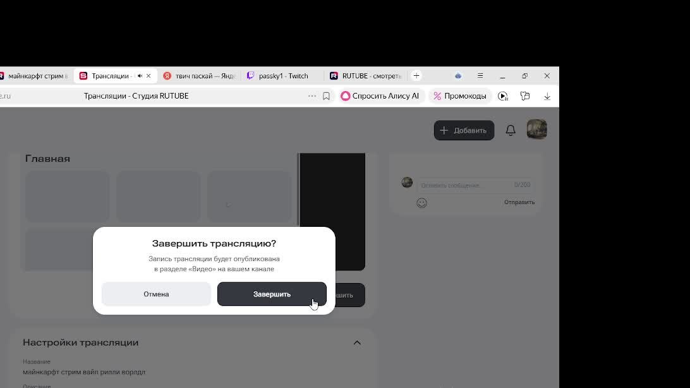Switch to the RUTUBE - смотреть tab
The width and height of the screenshot is (690, 388).
pos(366,76)
